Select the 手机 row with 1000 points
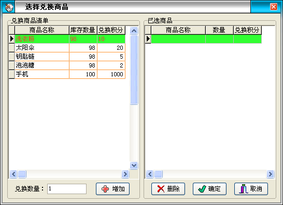Viewport: 283px width, 205px height. (x=70, y=74)
